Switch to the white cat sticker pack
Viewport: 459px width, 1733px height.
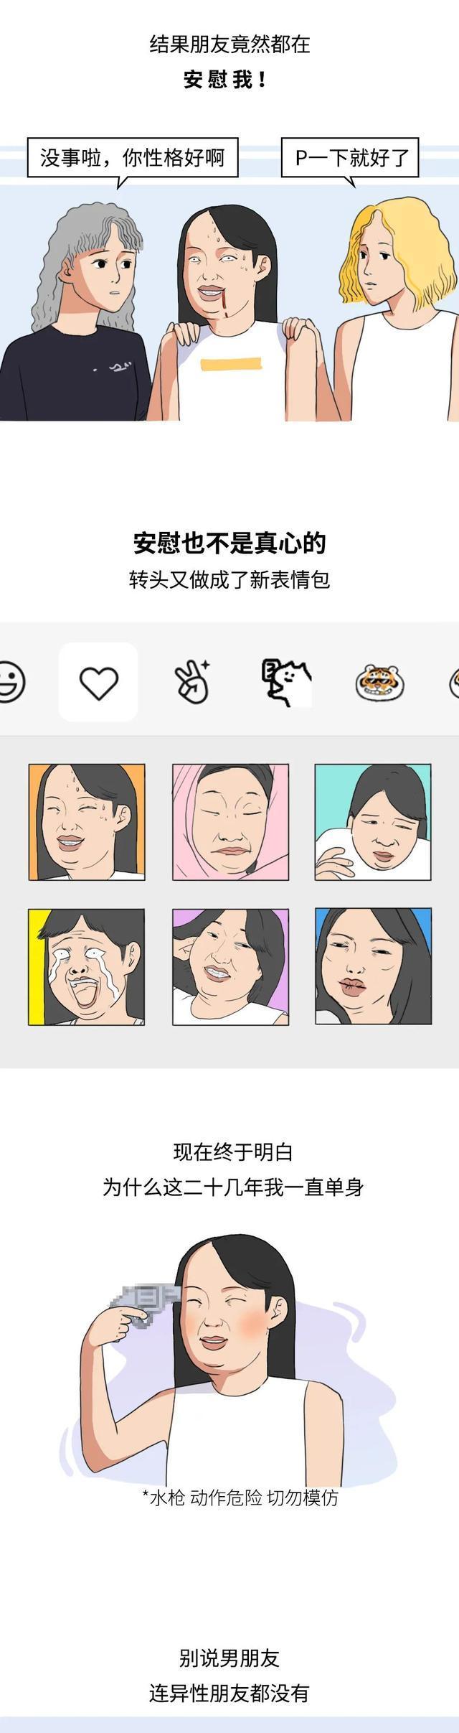(285, 682)
